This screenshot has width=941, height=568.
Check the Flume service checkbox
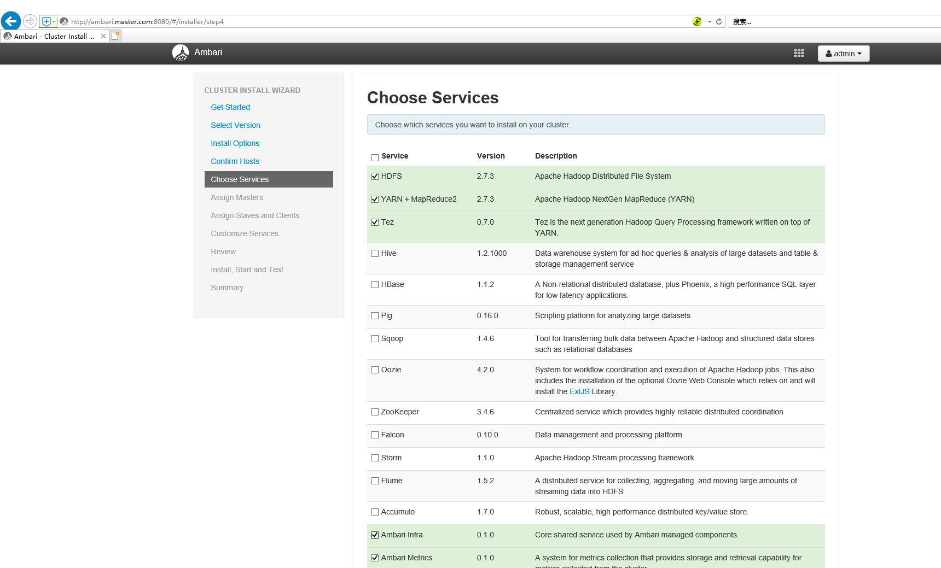click(375, 481)
